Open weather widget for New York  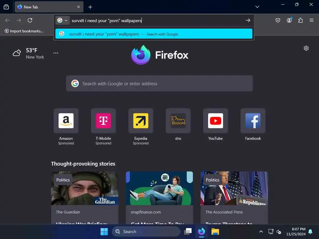tap(28, 54)
